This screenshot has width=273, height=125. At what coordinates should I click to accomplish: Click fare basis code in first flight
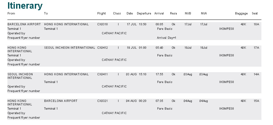coord(227,29)
